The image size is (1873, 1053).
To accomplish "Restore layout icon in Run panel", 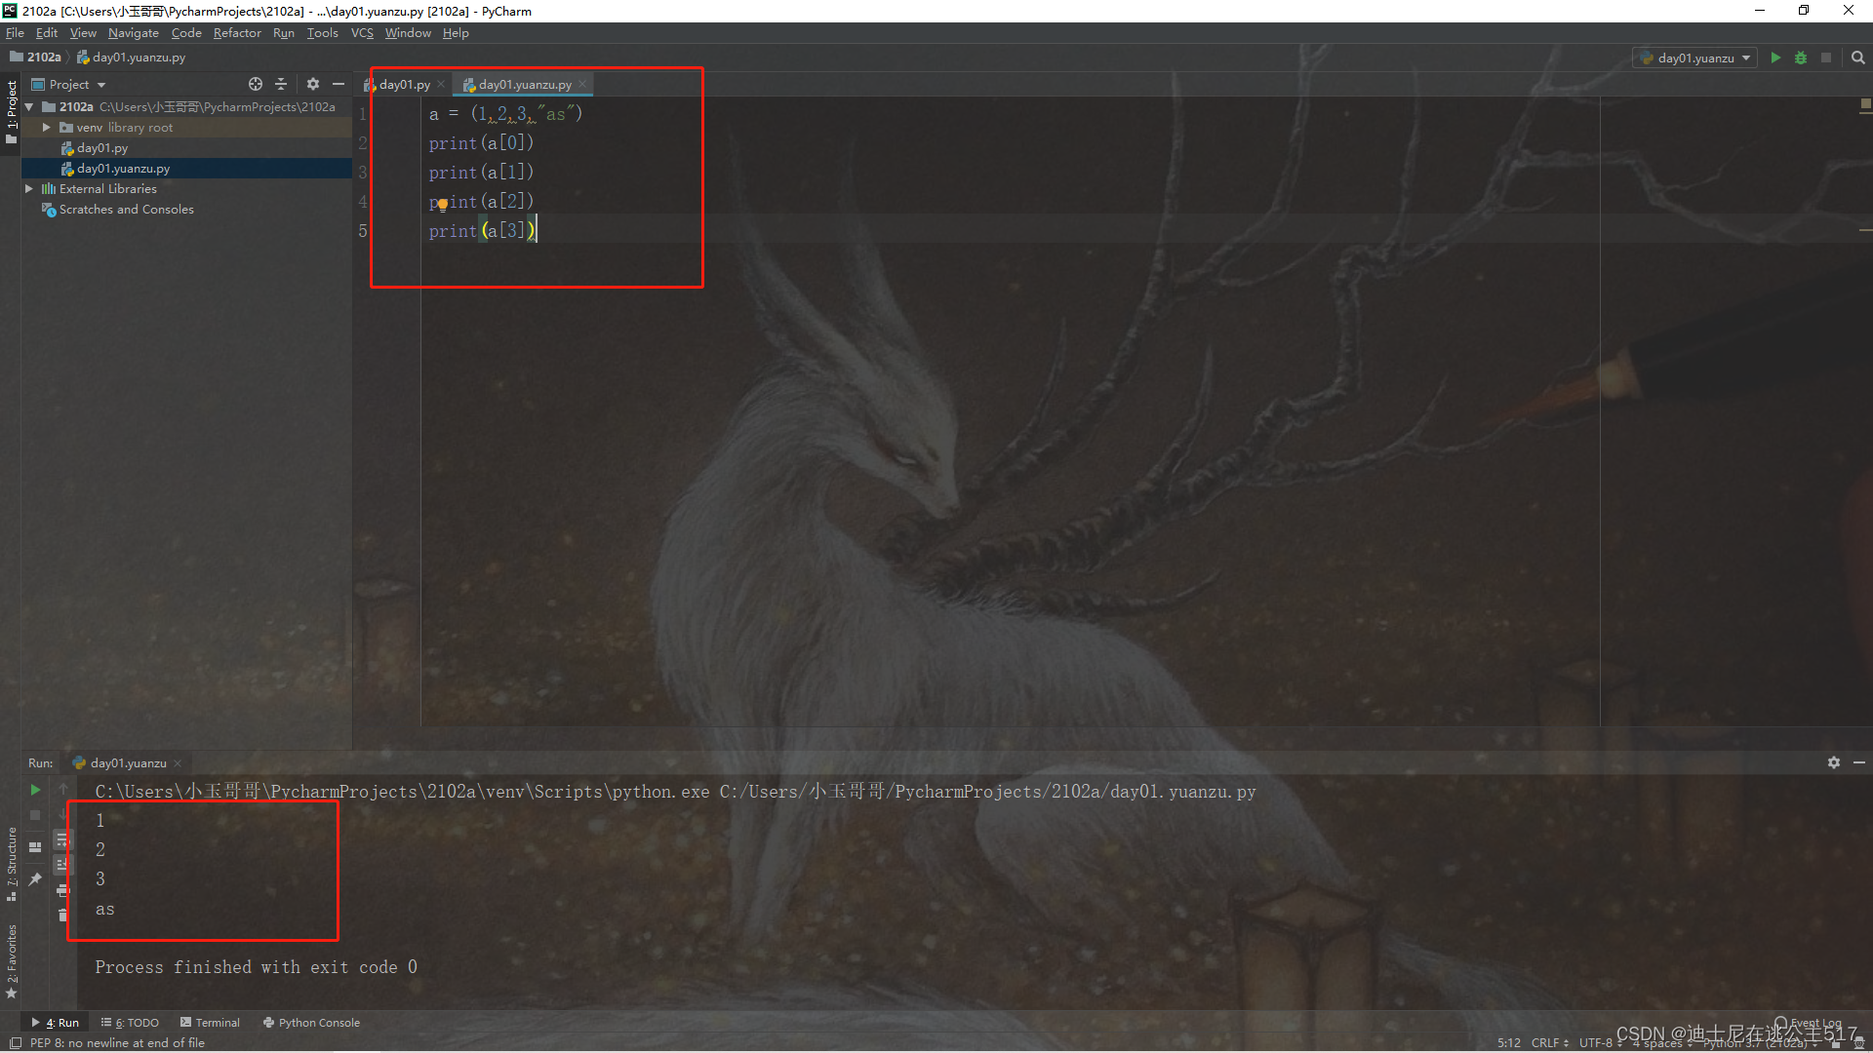I will click(x=35, y=847).
